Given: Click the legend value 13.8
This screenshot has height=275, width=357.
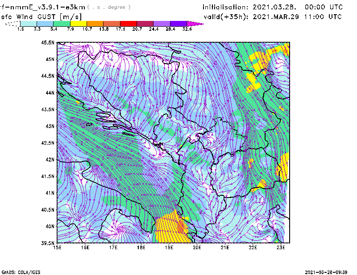Looking at the screenshot, I should pyautogui.click(x=104, y=29).
